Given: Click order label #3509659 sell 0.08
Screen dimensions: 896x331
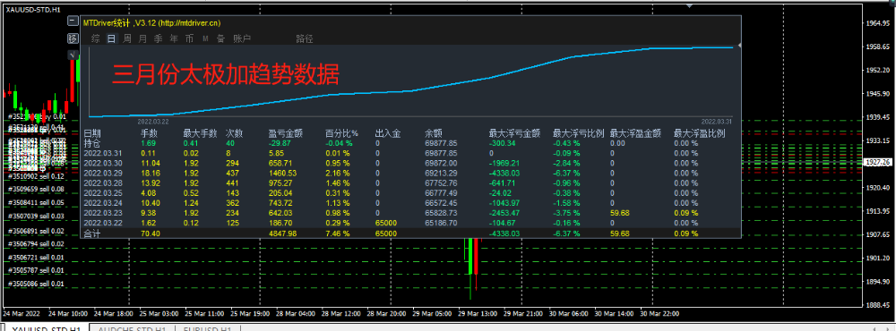Looking at the screenshot, I should click(37, 189).
